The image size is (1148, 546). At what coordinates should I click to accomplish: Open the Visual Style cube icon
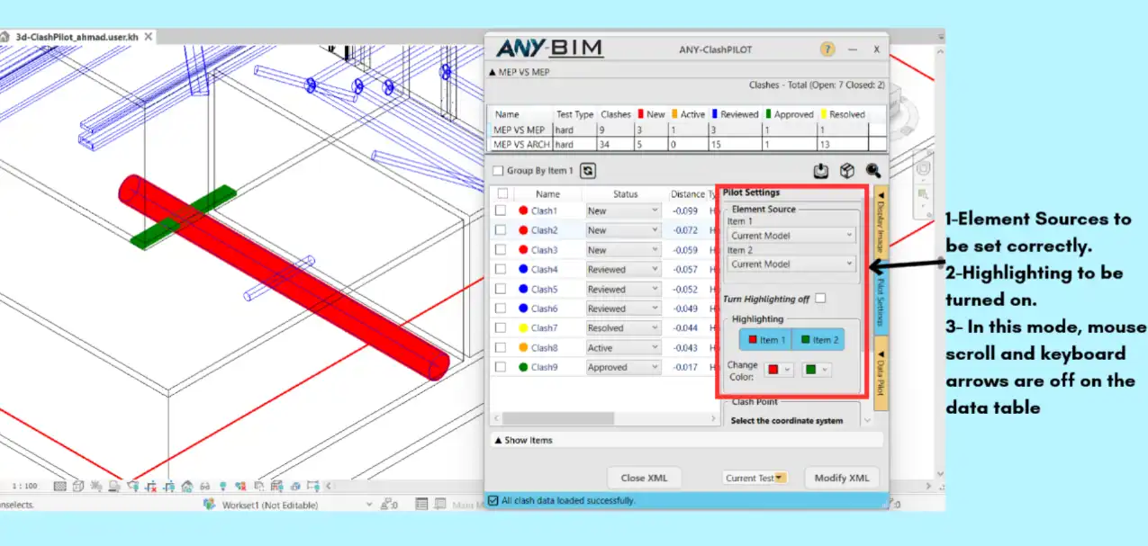pyautogui.click(x=78, y=487)
